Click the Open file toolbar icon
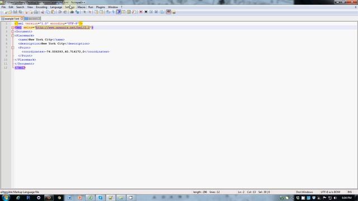 10,12
